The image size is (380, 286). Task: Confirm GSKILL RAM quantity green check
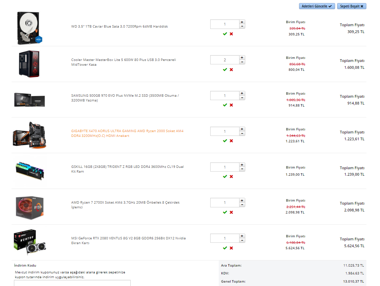(225, 177)
